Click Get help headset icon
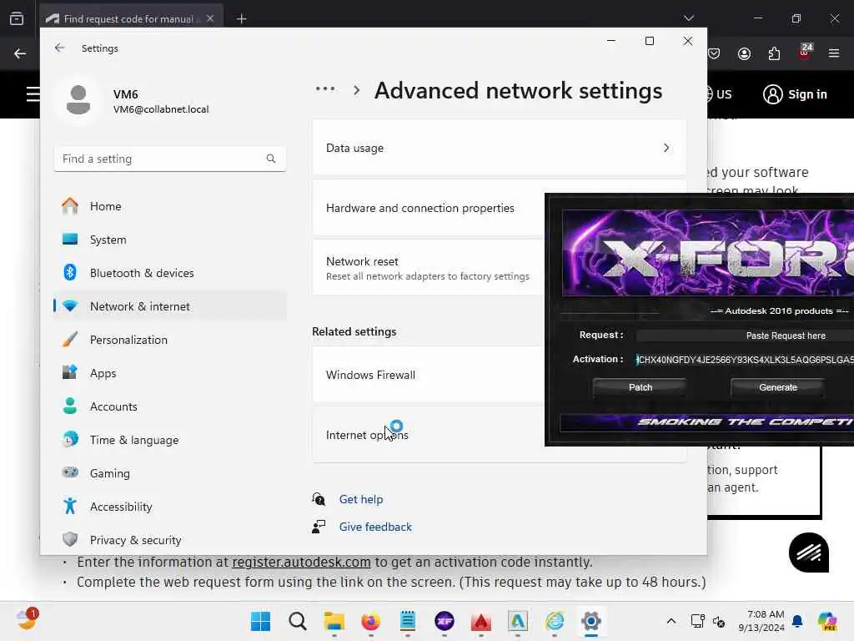854x641 pixels. (x=319, y=499)
